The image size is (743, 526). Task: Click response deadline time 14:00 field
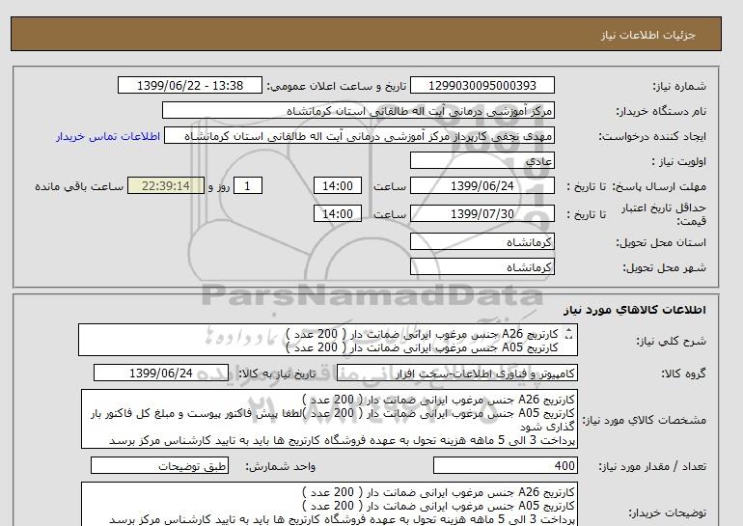(x=338, y=185)
